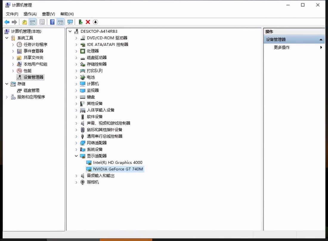This screenshot has width=328, height=241.
Task: Select the NVIDIA GeForce GT 740M device
Action: 118,169
